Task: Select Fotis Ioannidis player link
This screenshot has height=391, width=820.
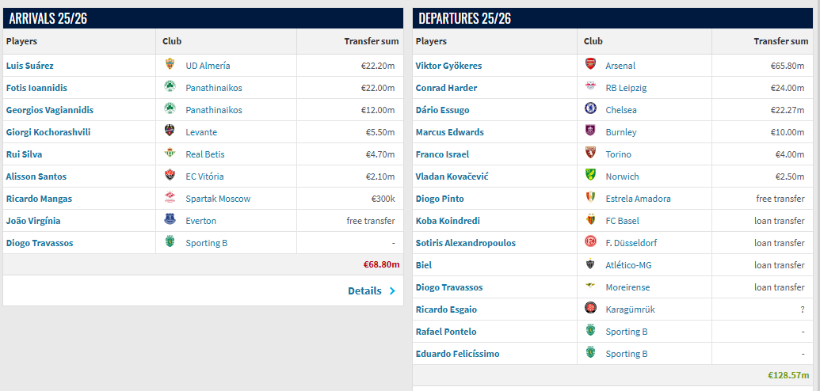Action: (x=36, y=88)
